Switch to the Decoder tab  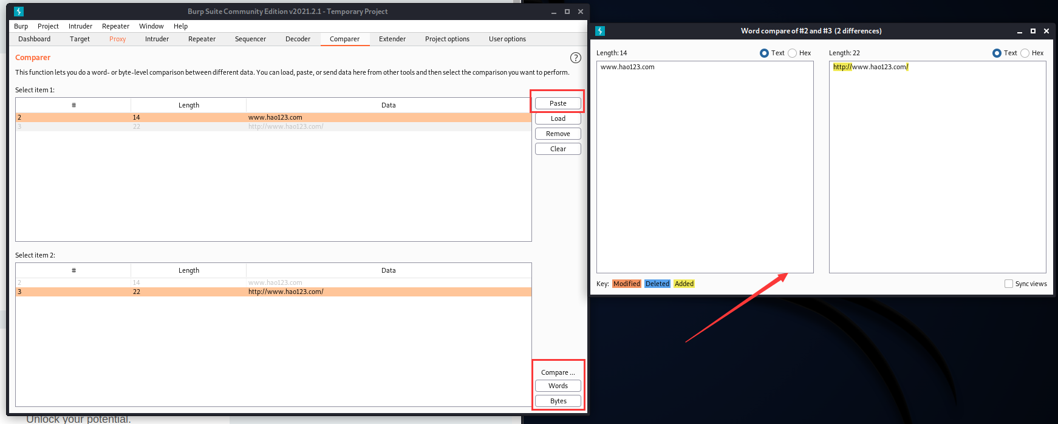click(x=298, y=39)
